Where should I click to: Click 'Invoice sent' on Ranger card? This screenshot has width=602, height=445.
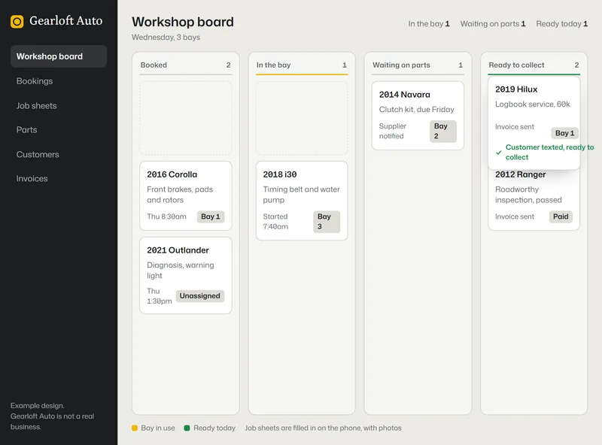click(515, 216)
